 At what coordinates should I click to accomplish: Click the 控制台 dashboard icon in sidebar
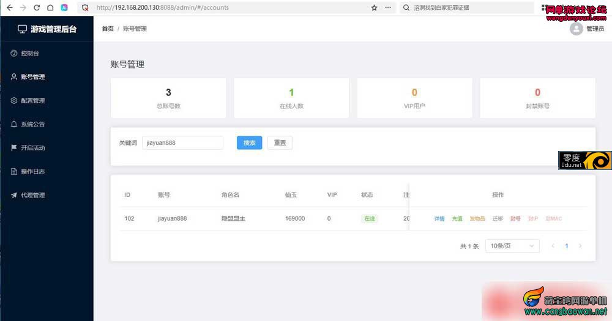click(x=13, y=53)
